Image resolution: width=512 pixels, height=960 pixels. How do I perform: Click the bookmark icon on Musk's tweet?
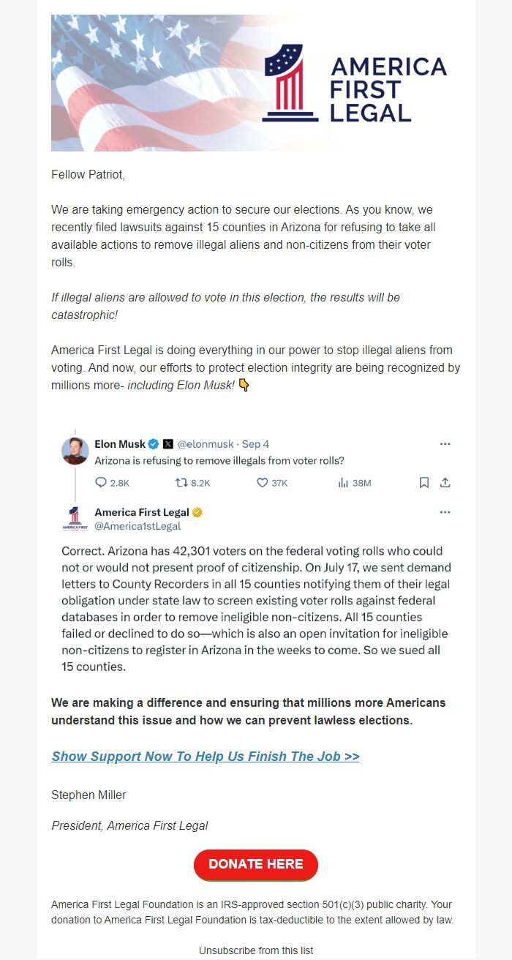tap(423, 483)
